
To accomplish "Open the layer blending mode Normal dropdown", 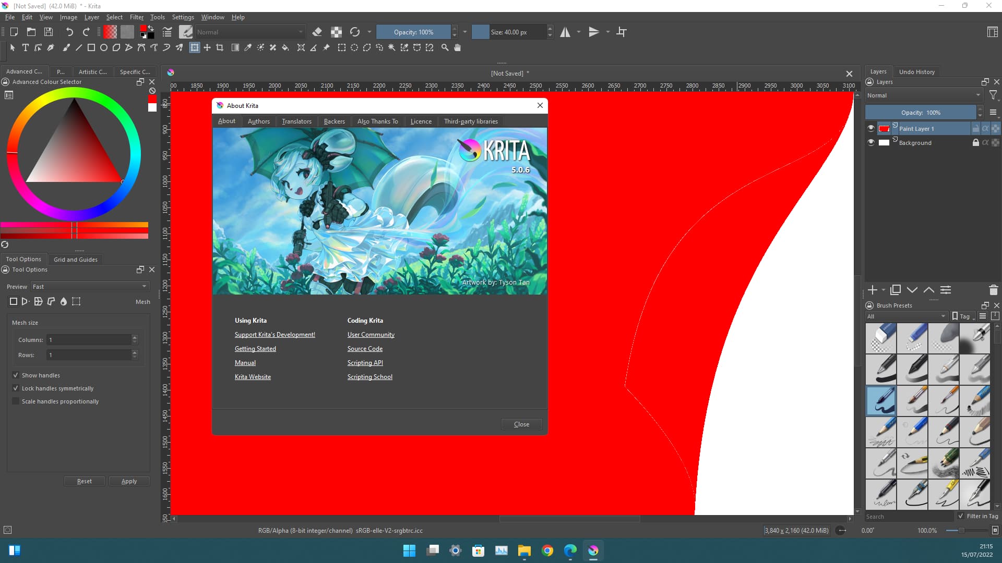I will [923, 95].
